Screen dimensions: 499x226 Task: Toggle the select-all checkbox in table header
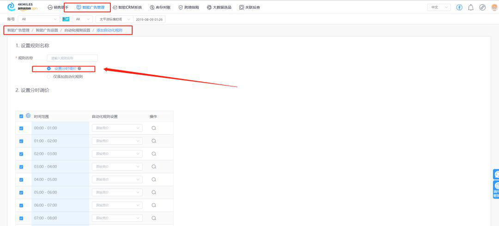coord(21,116)
